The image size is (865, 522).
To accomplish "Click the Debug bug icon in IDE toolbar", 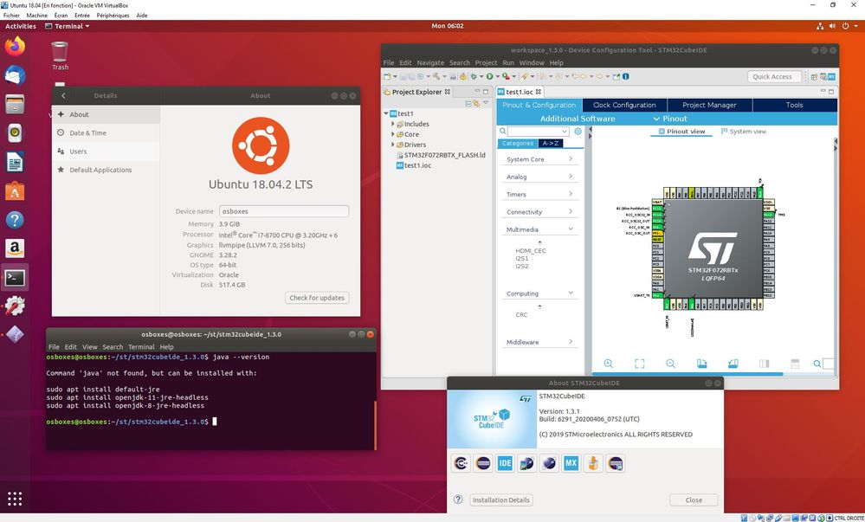I will [x=474, y=77].
